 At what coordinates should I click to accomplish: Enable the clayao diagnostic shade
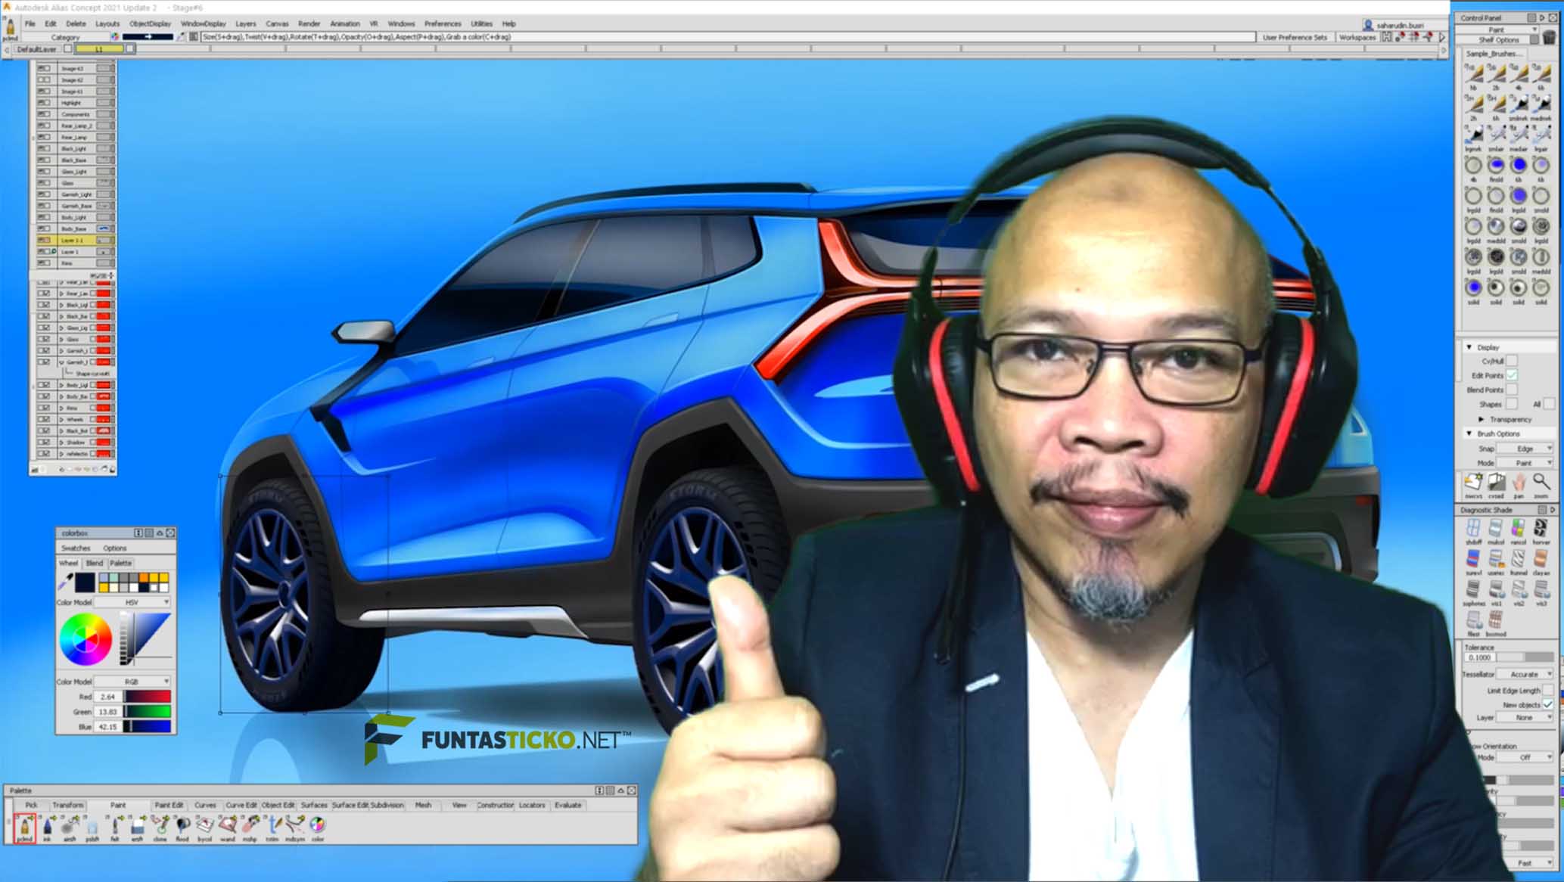(x=1541, y=561)
